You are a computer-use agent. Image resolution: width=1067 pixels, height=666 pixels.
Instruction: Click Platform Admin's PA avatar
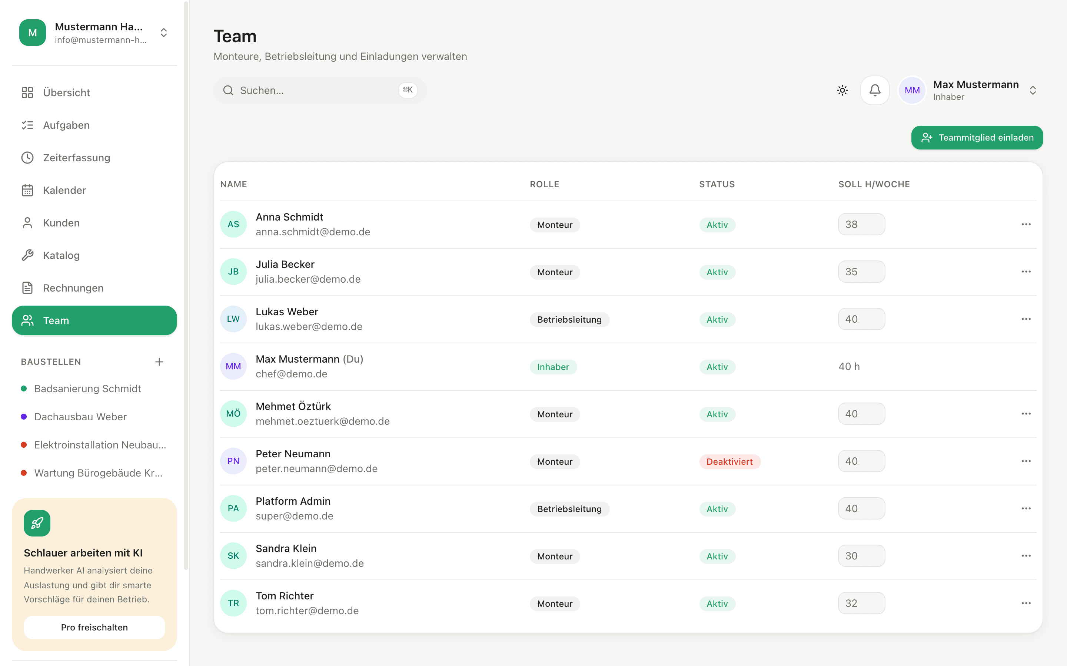pyautogui.click(x=233, y=508)
